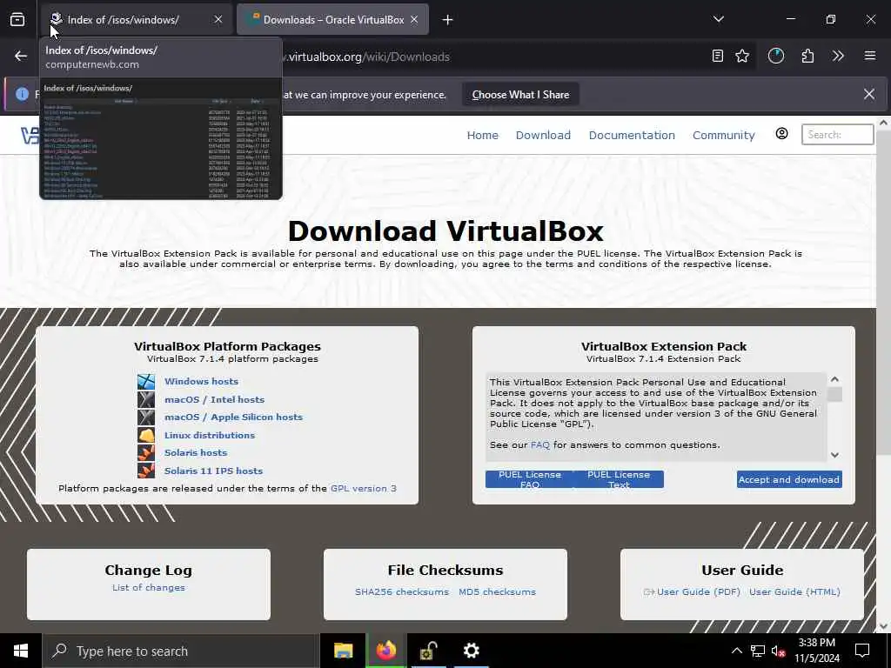Click the Solaris 11 IPS hosts link
The height and width of the screenshot is (668, 891).
click(214, 471)
